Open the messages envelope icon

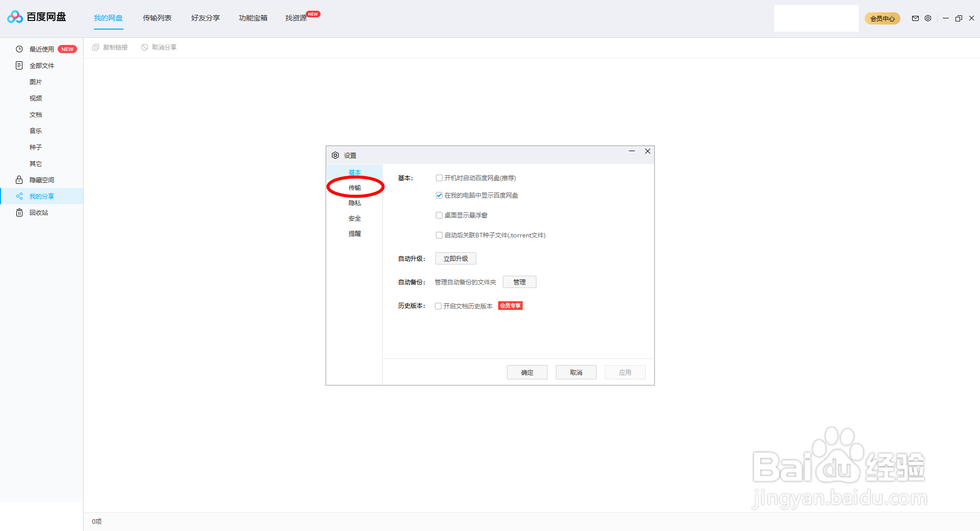pyautogui.click(x=915, y=18)
